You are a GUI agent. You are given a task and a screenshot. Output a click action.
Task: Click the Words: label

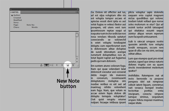point(35,27)
